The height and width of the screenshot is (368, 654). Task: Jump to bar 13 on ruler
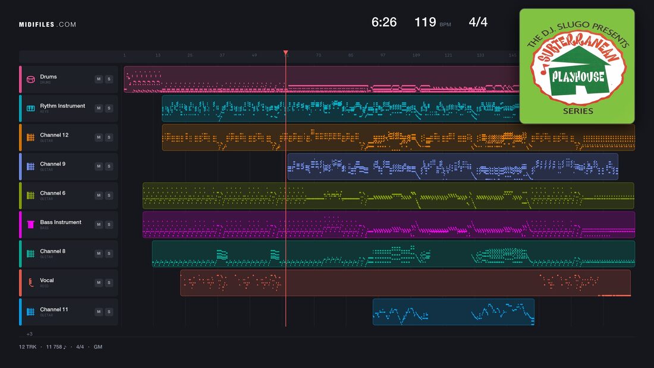158,55
